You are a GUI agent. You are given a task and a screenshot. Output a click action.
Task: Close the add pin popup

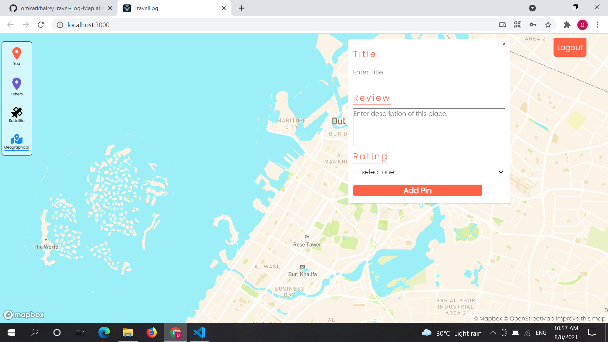504,44
